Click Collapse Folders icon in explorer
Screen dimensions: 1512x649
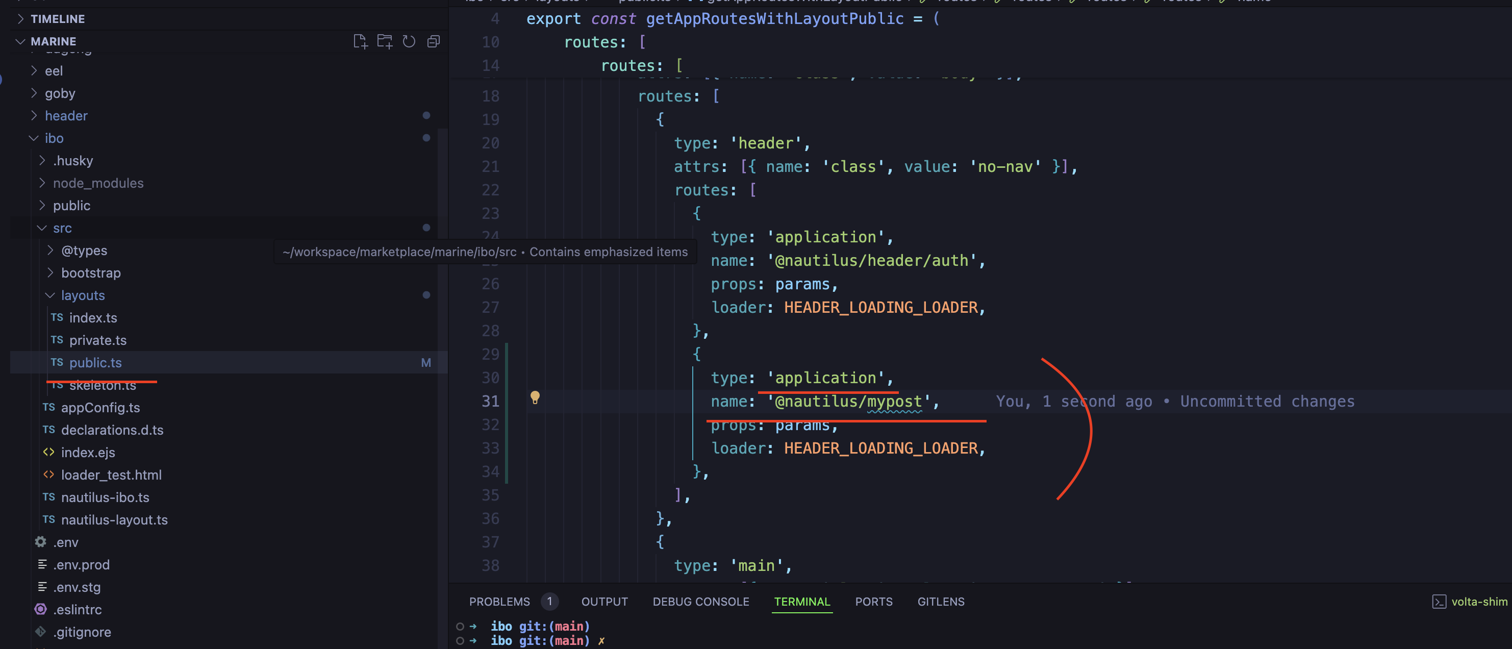click(434, 42)
